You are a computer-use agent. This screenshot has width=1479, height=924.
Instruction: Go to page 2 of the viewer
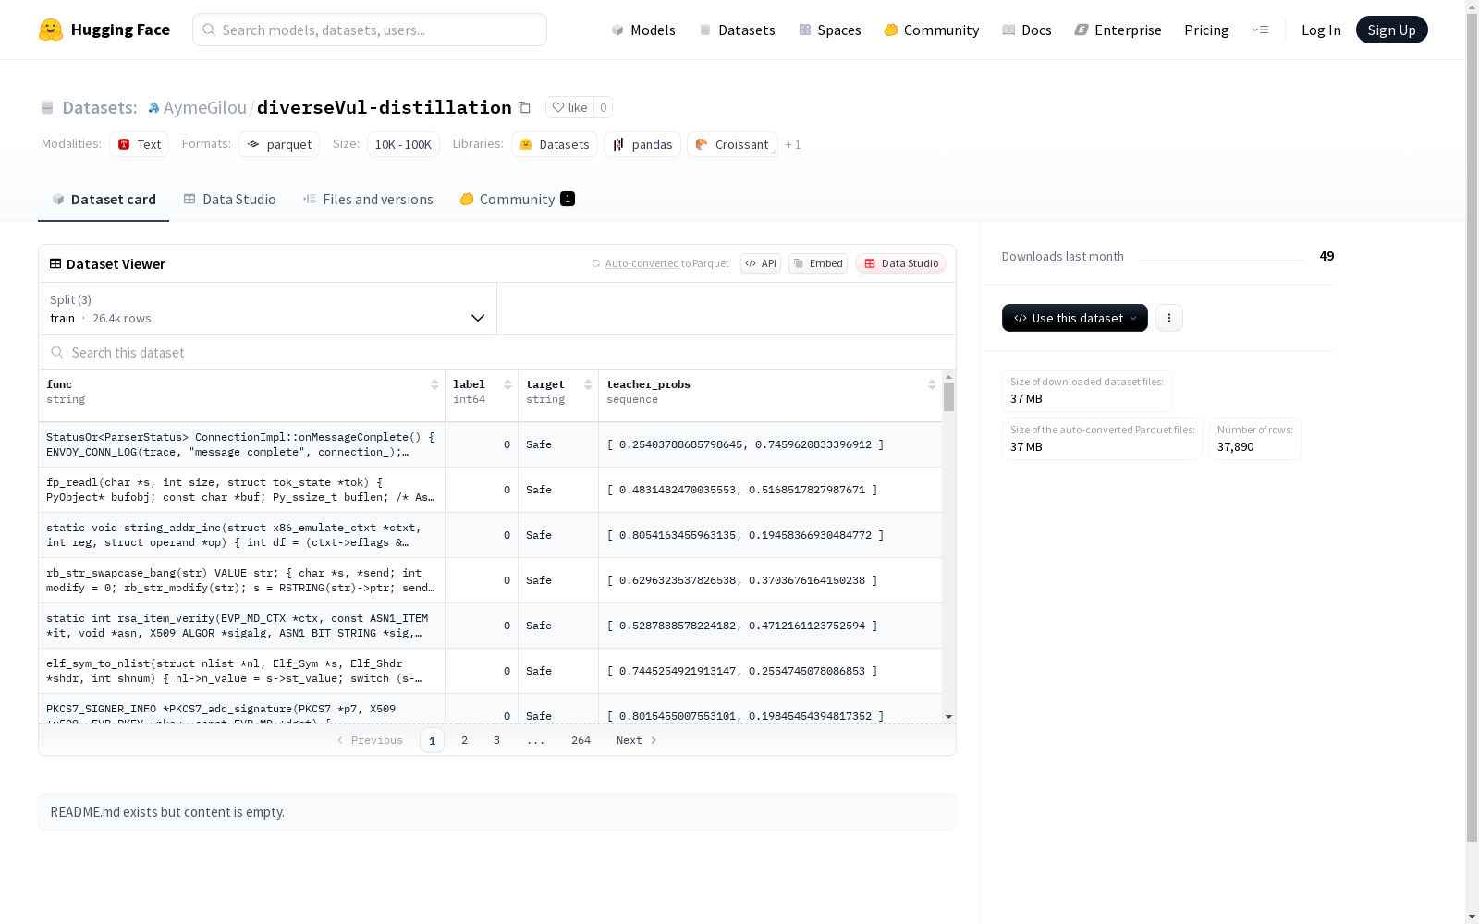pos(464,740)
